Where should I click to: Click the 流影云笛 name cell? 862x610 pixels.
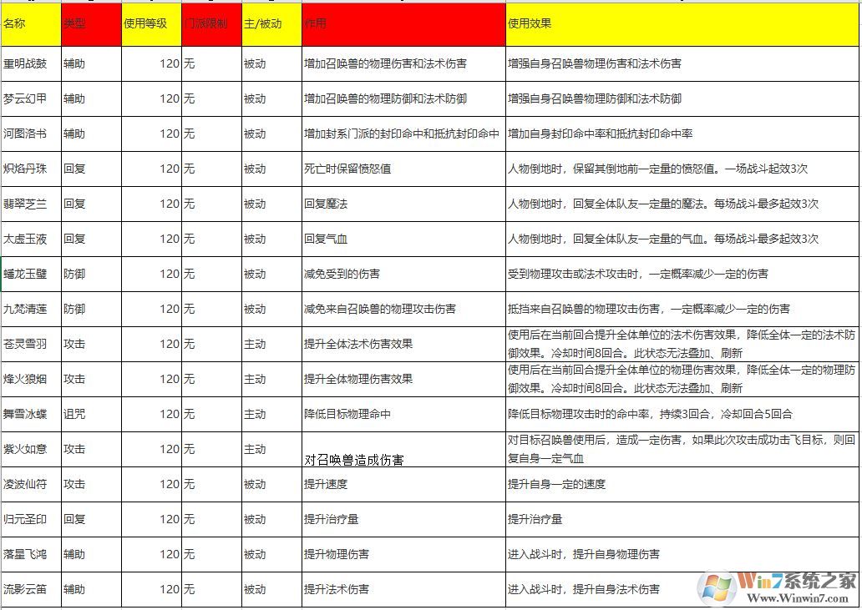[28, 589]
